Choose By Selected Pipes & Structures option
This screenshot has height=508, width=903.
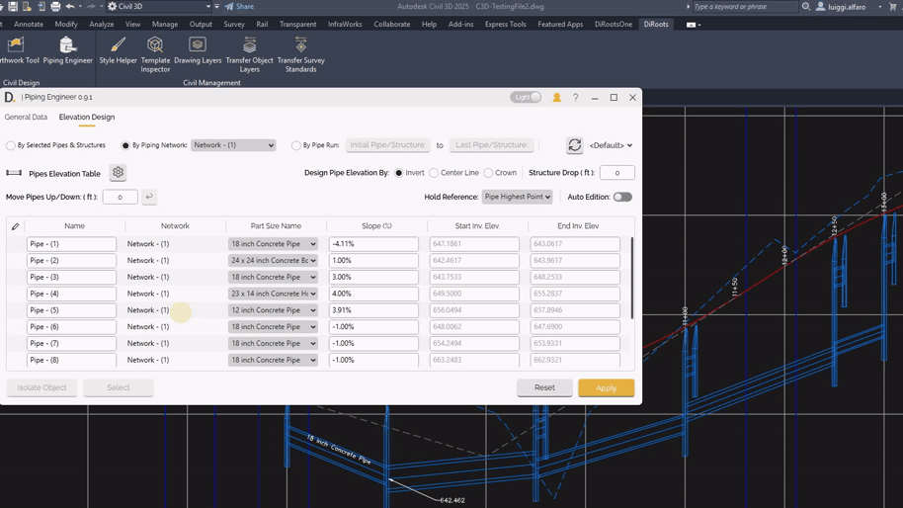tap(11, 145)
